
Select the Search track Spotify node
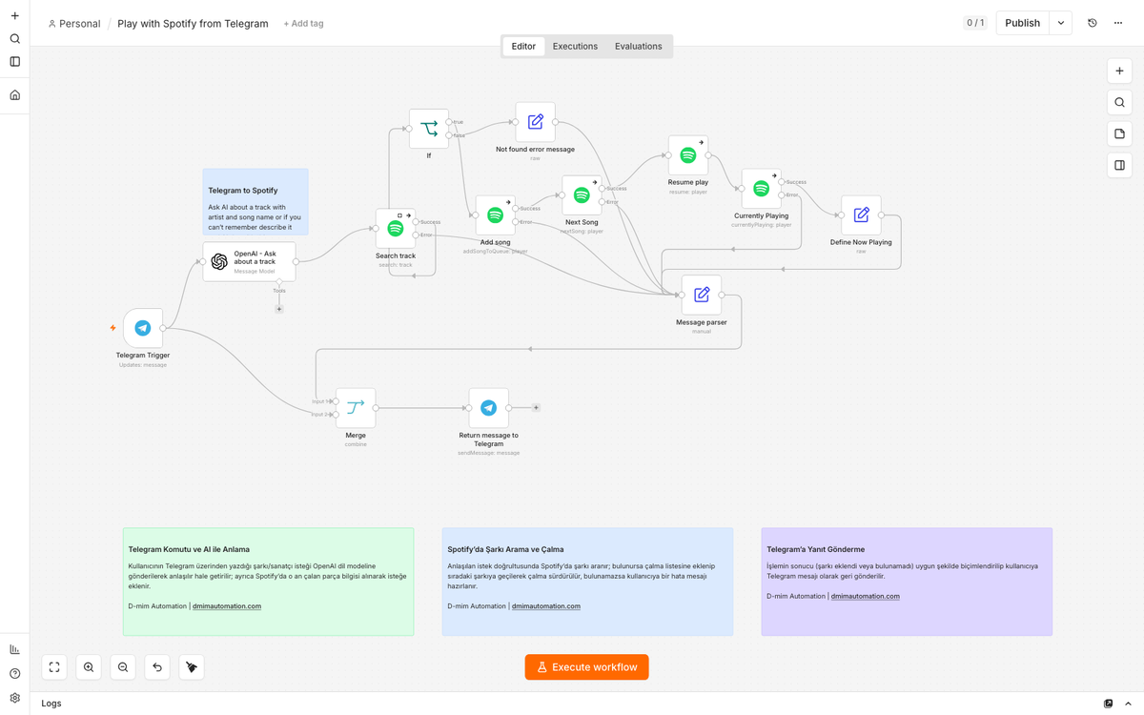pyautogui.click(x=396, y=229)
